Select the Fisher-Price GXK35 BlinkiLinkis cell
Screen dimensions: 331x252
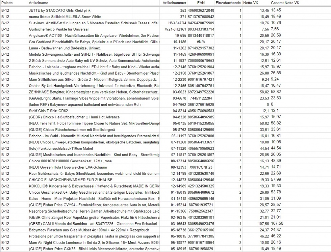(x=94, y=249)
